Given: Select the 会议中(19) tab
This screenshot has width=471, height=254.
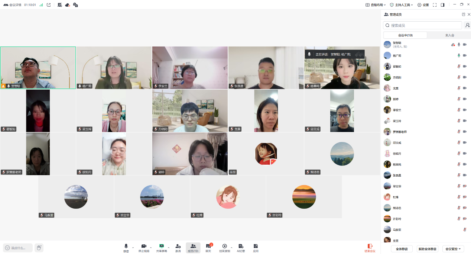Looking at the screenshot, I should click(x=405, y=35).
